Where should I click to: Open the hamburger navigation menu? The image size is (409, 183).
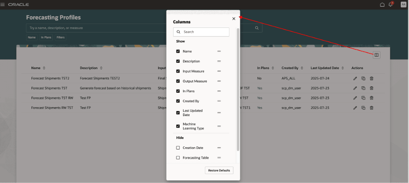pyautogui.click(x=3, y=5)
